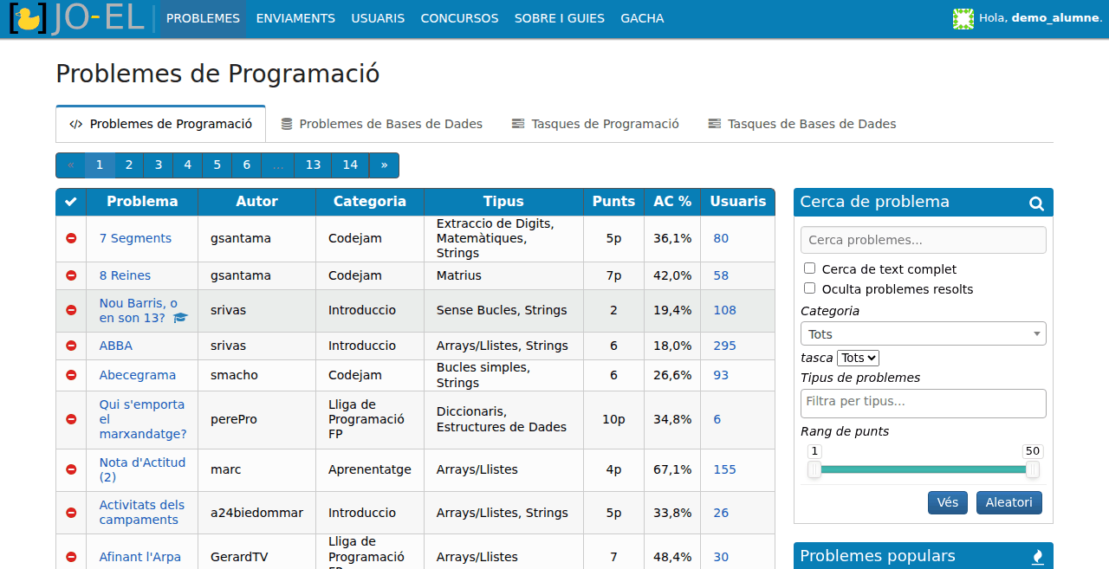Click the red status icon for Afinant l'Arpa
Screen dimensions: 1109x569
click(71, 557)
